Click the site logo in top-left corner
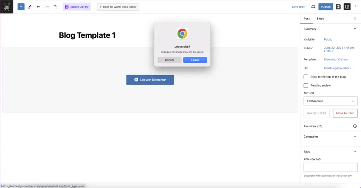The height and width of the screenshot is (188, 361). click(x=7, y=7)
